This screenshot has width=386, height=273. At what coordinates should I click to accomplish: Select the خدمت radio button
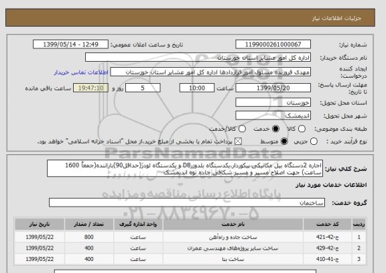(275, 129)
